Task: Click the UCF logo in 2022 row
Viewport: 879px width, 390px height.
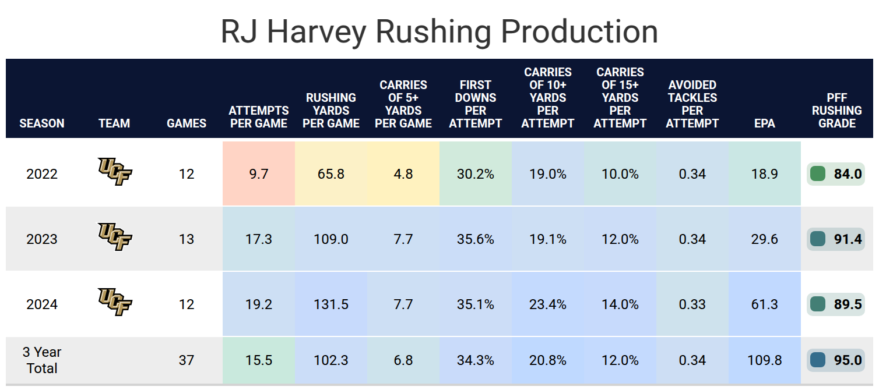Action: [x=115, y=172]
